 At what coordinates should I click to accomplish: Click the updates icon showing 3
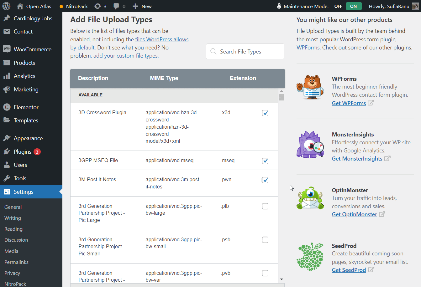tap(97, 6)
